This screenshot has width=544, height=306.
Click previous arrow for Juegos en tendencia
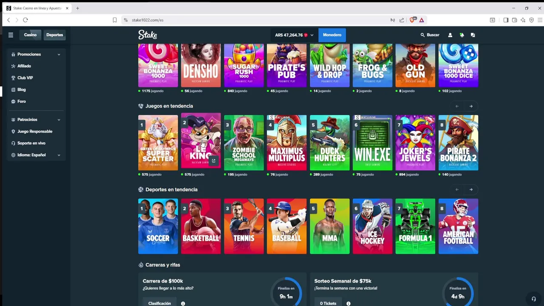click(x=457, y=106)
